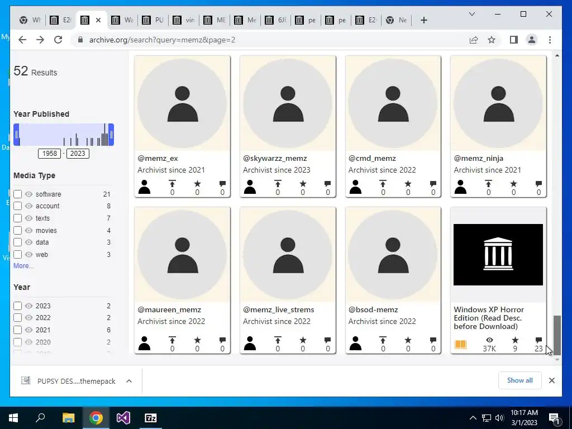Open the @skywarzz_memz account link
Screen dimensions: 572x429
[275, 158]
